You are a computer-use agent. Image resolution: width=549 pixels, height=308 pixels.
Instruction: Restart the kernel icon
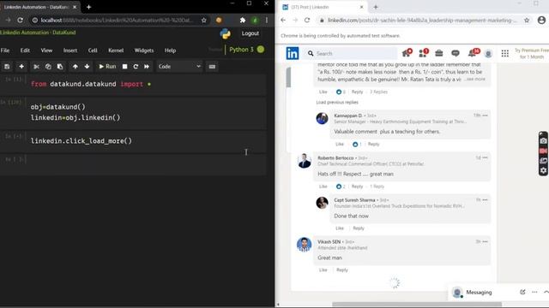tap(136, 67)
